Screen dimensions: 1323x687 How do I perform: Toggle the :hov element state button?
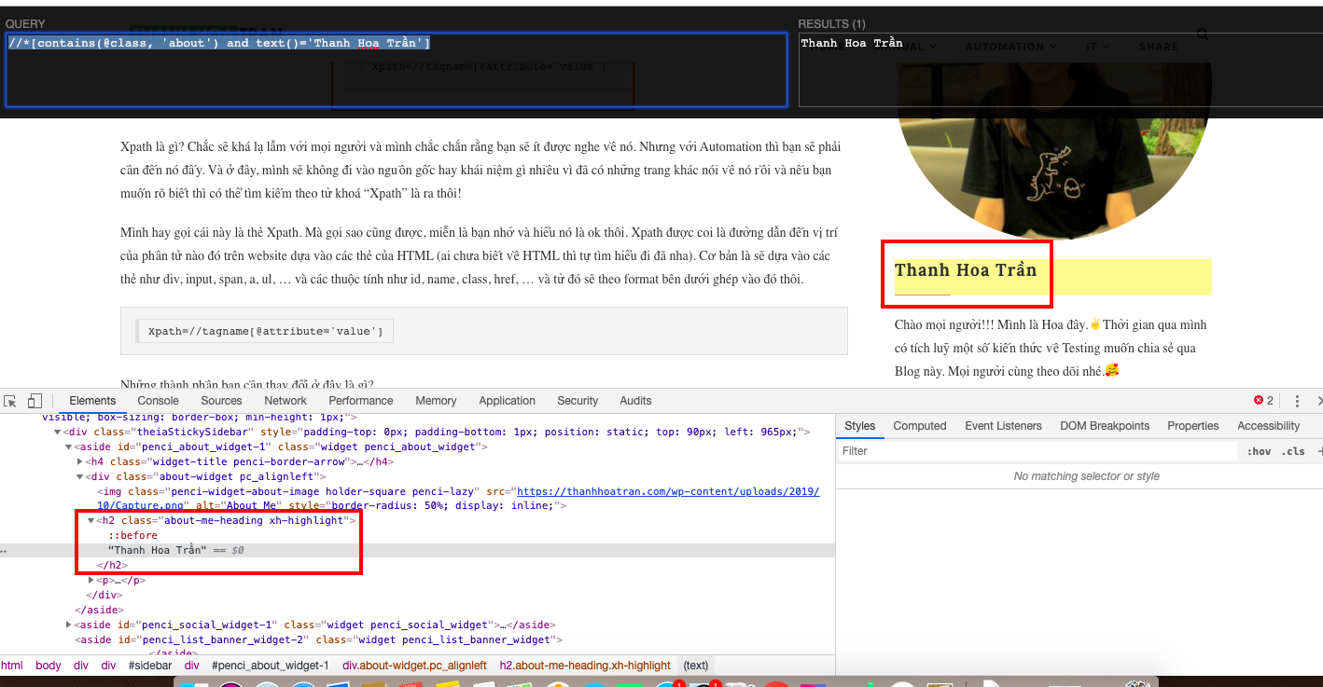(1259, 451)
